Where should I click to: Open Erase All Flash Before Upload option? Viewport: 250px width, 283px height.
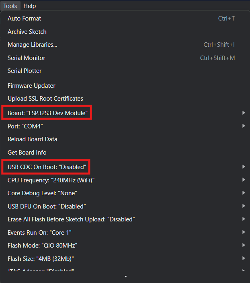coord(71,219)
